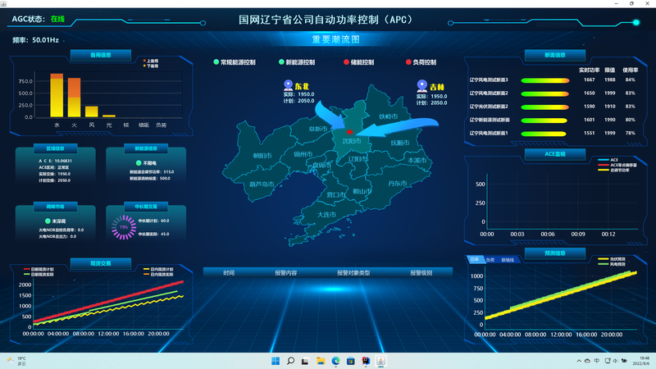
Task: Toggle the 常规能源控制 legend indicator
Action: [216, 62]
